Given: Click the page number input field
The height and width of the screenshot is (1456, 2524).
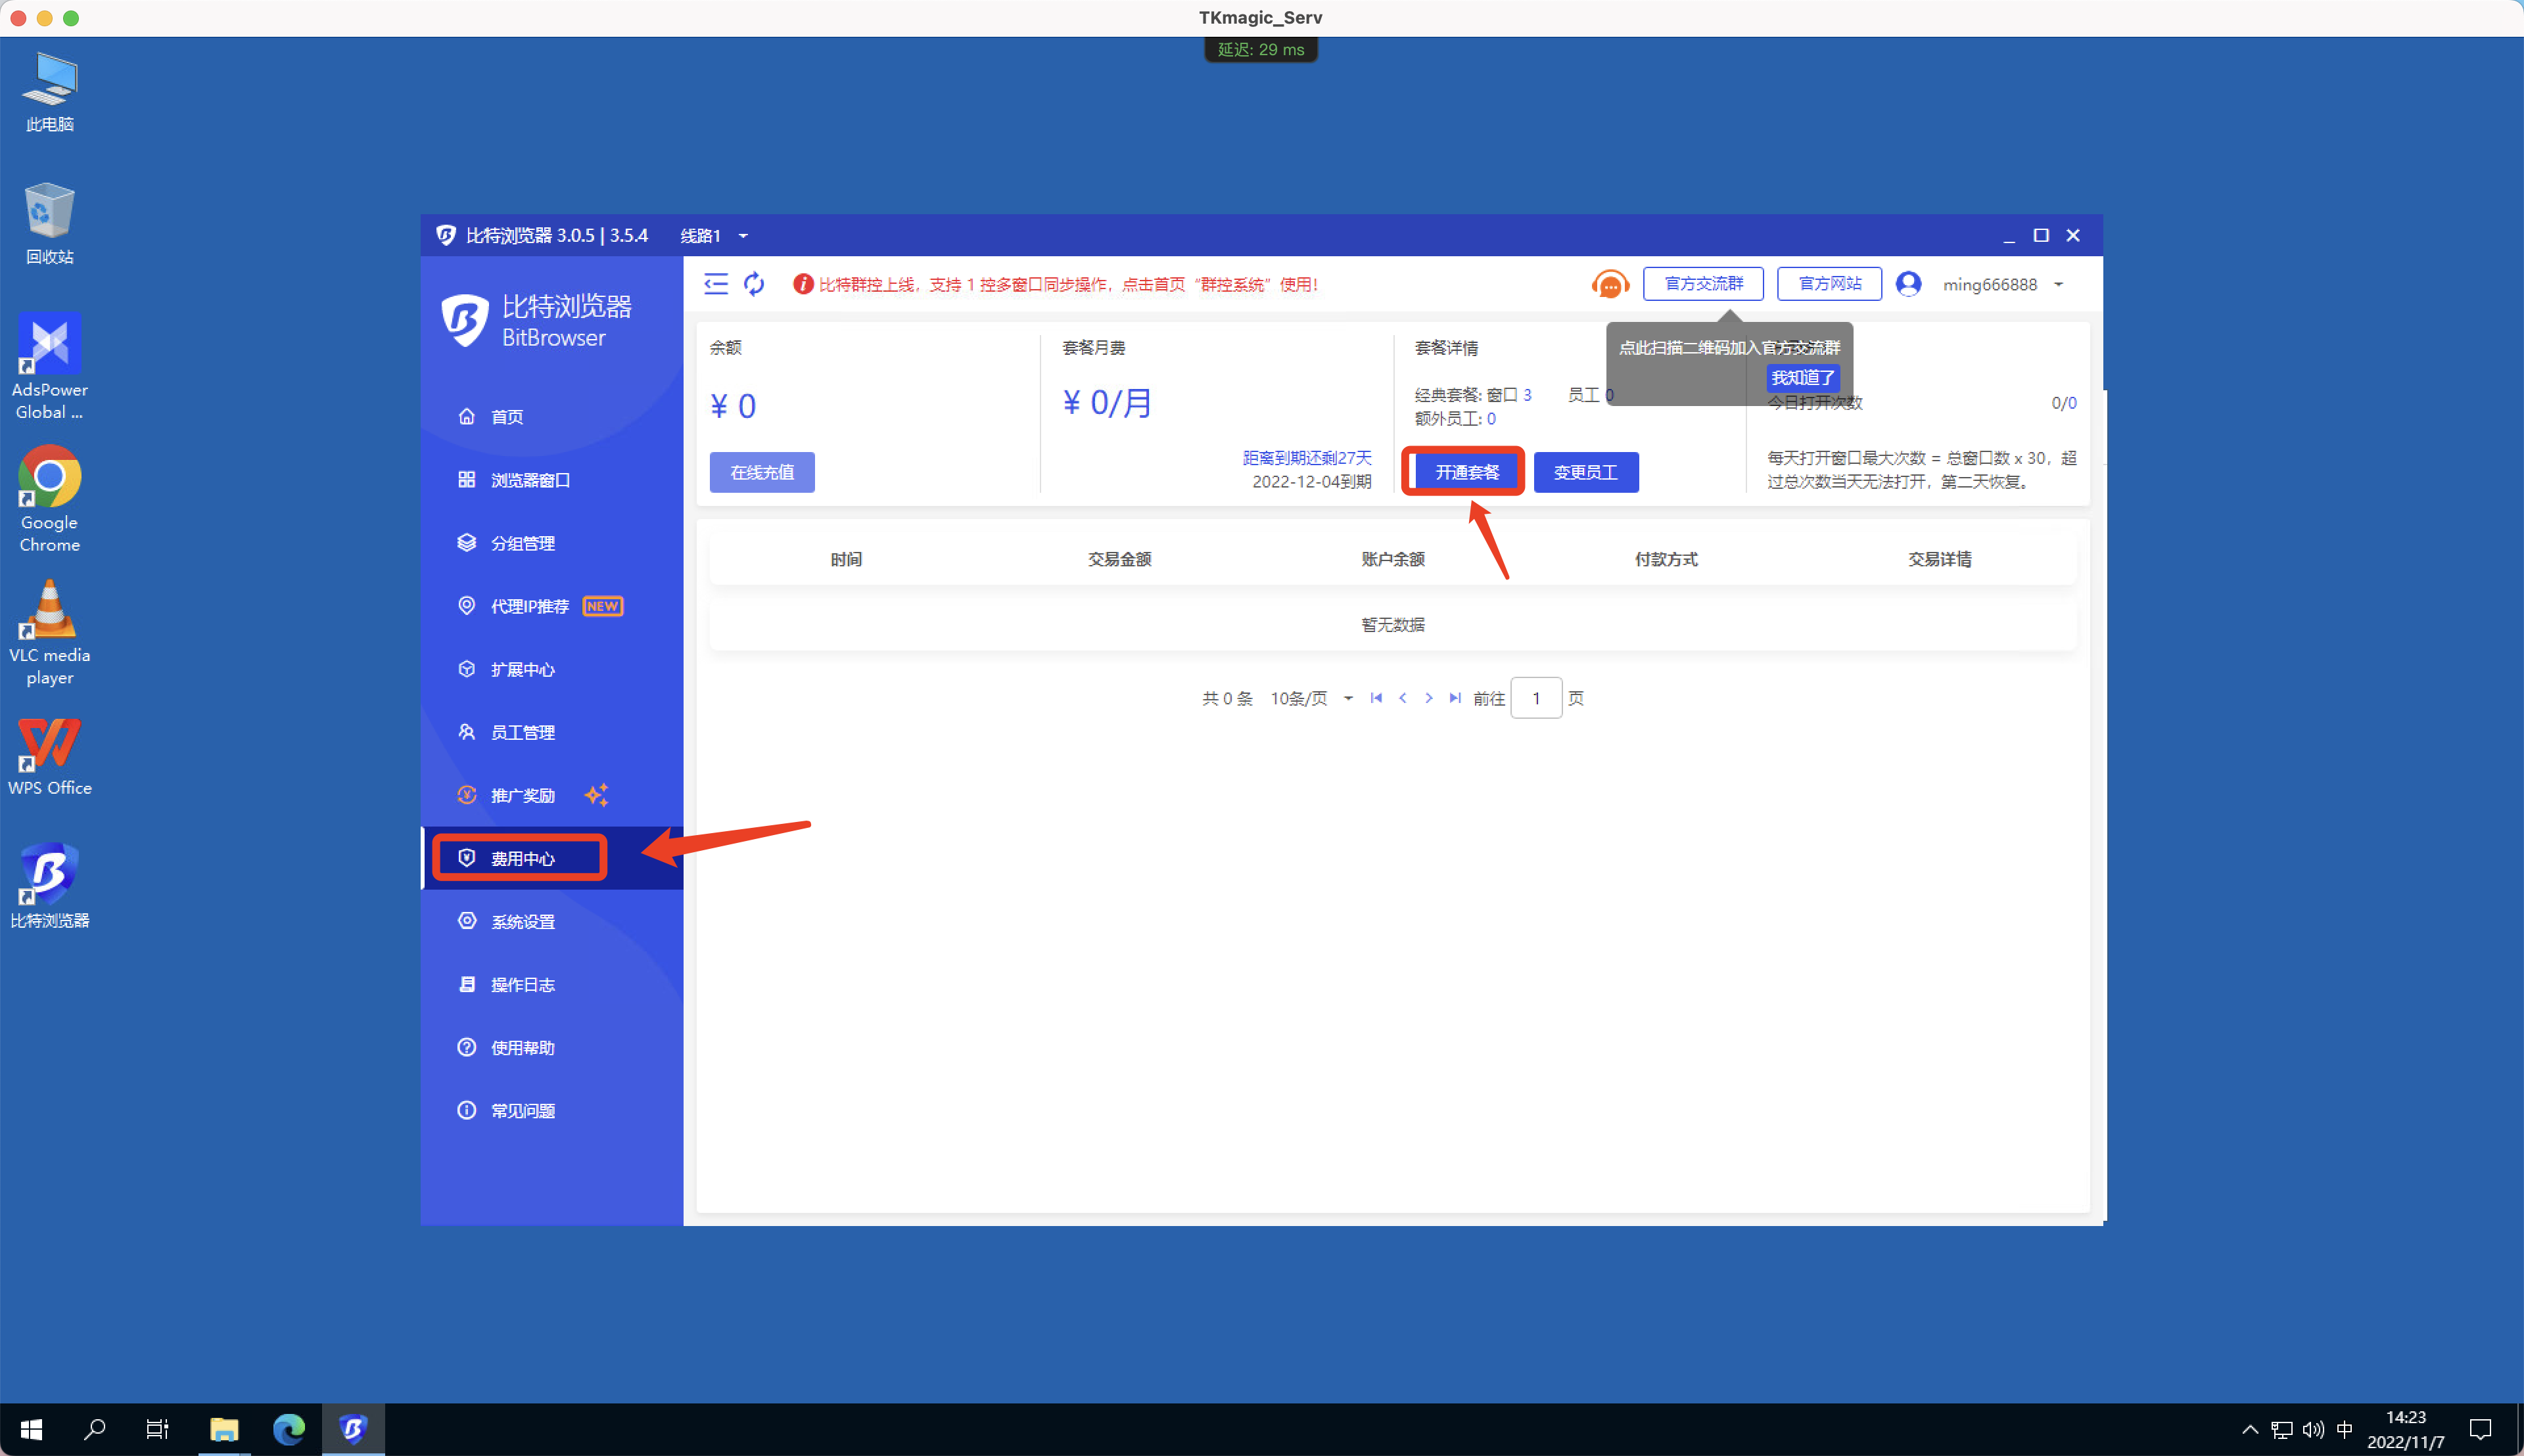Looking at the screenshot, I should click(x=1535, y=698).
